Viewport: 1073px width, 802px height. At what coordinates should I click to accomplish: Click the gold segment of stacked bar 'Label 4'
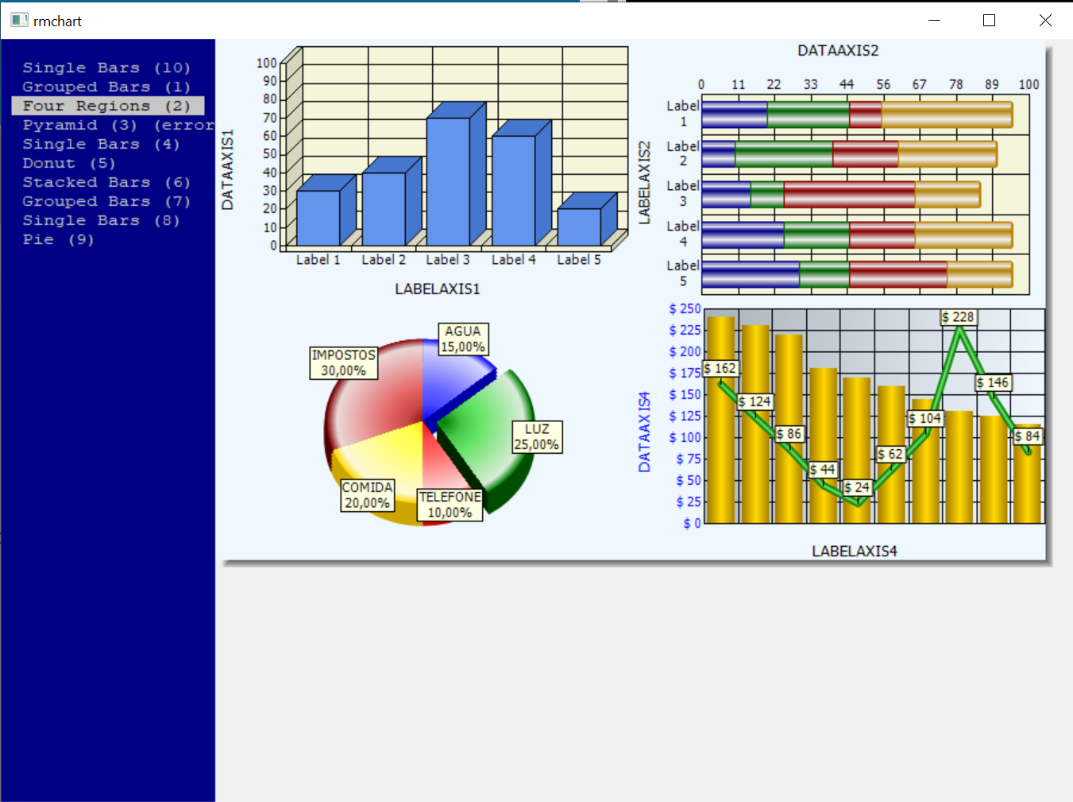[963, 234]
